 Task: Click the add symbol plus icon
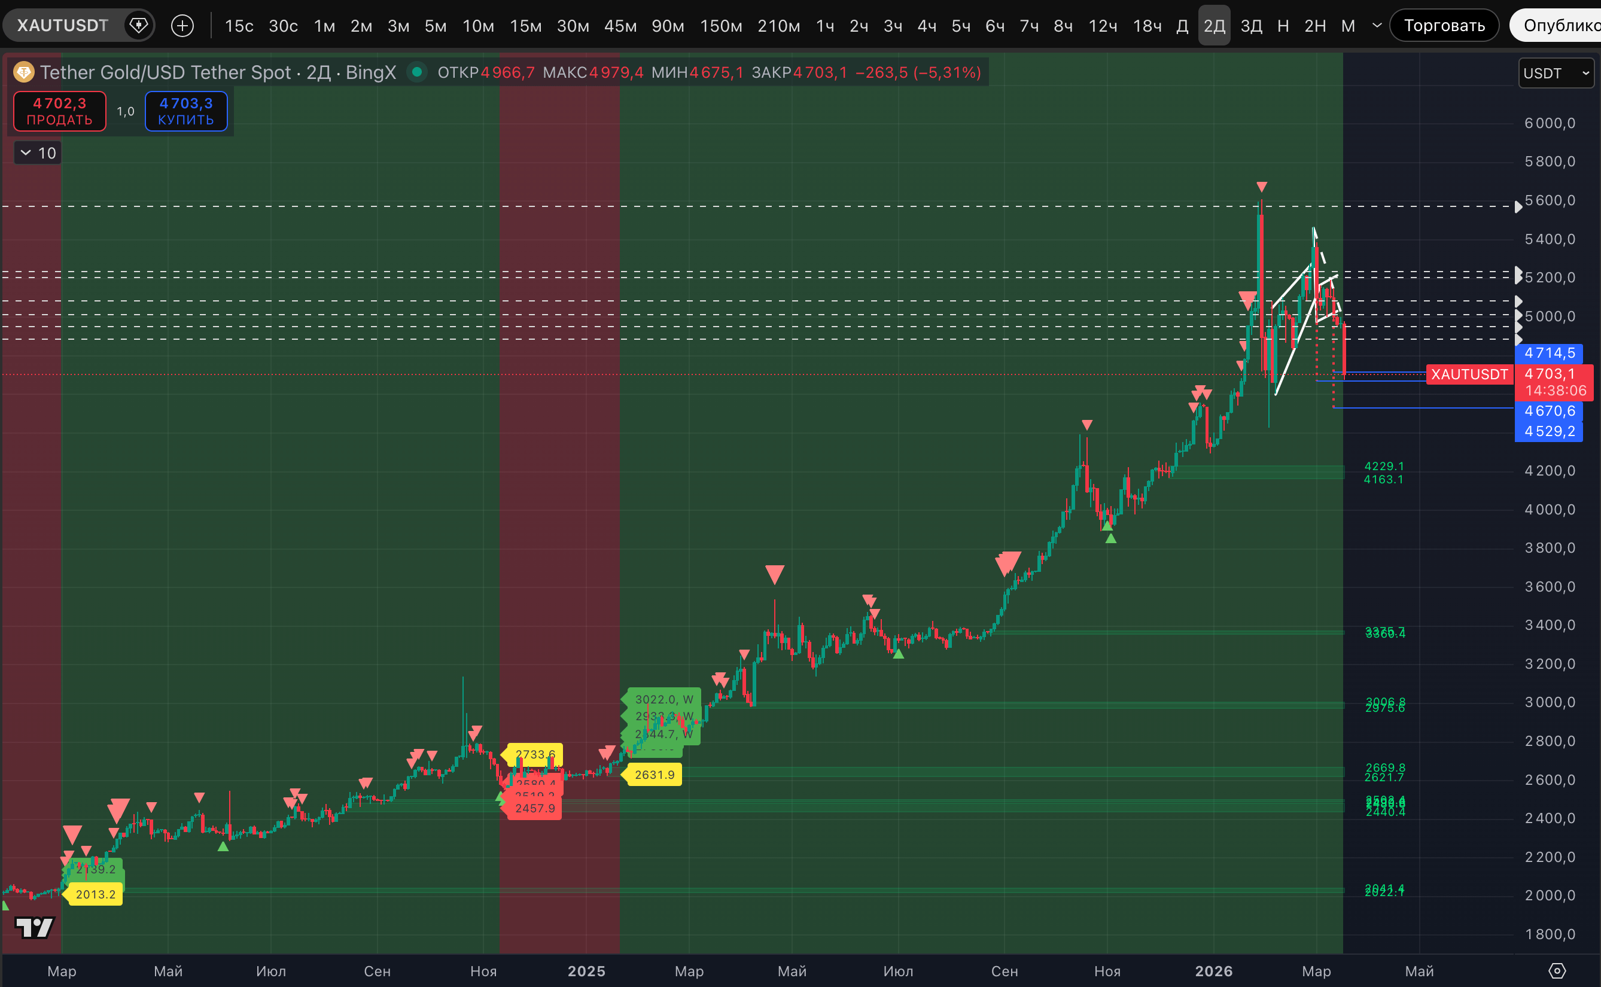[x=182, y=26]
